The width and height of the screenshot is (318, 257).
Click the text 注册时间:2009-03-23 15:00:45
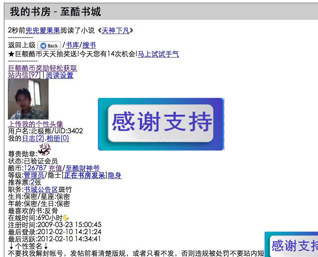pyautogui.click(x=55, y=225)
